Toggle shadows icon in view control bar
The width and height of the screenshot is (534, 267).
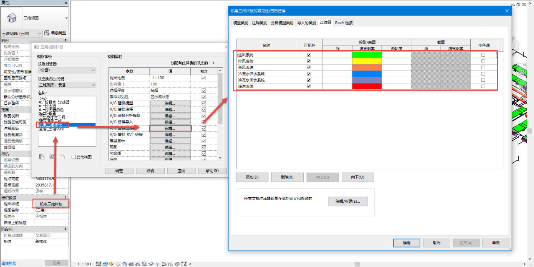pos(118,264)
